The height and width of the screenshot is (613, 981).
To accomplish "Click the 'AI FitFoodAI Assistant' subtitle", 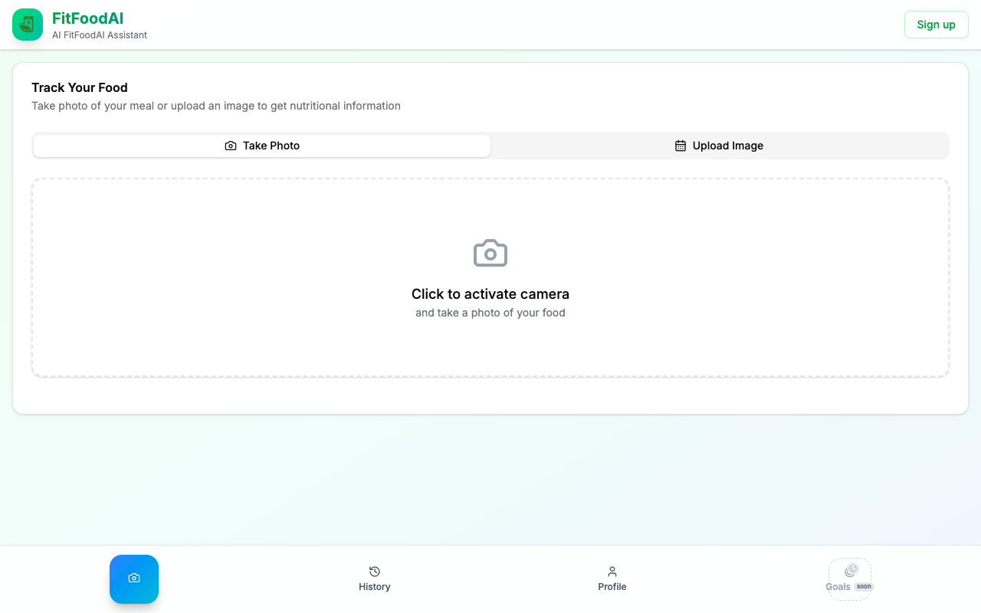I will tap(100, 35).
